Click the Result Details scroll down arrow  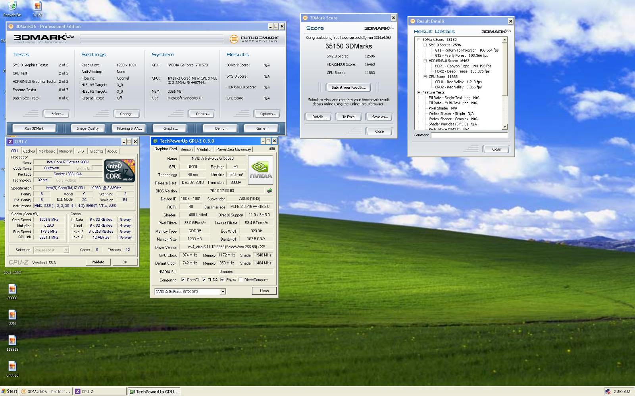(505, 127)
